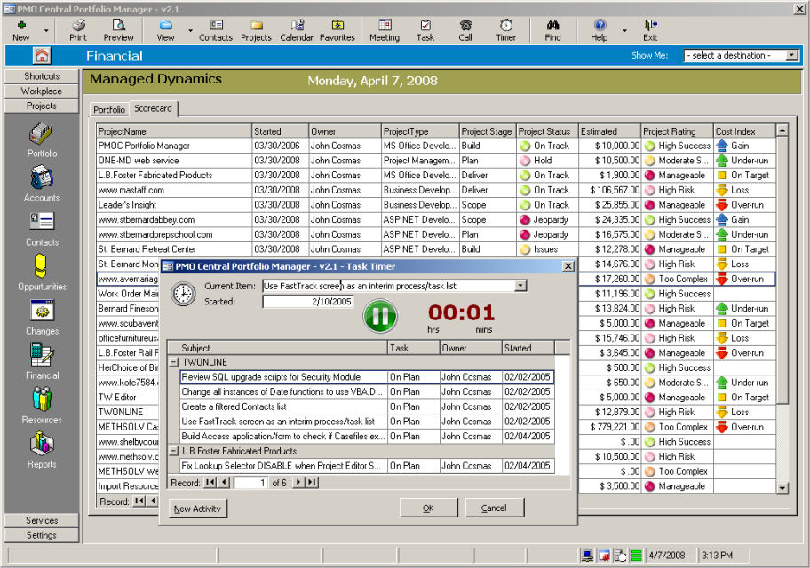810x568 pixels.
Task: Go to first record in Task Timer
Action: click(210, 482)
